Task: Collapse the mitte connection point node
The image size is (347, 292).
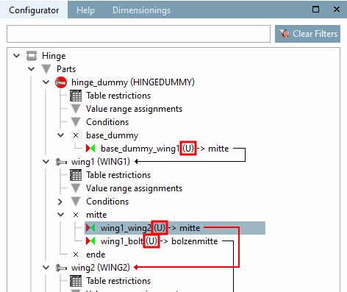Action: point(60,215)
